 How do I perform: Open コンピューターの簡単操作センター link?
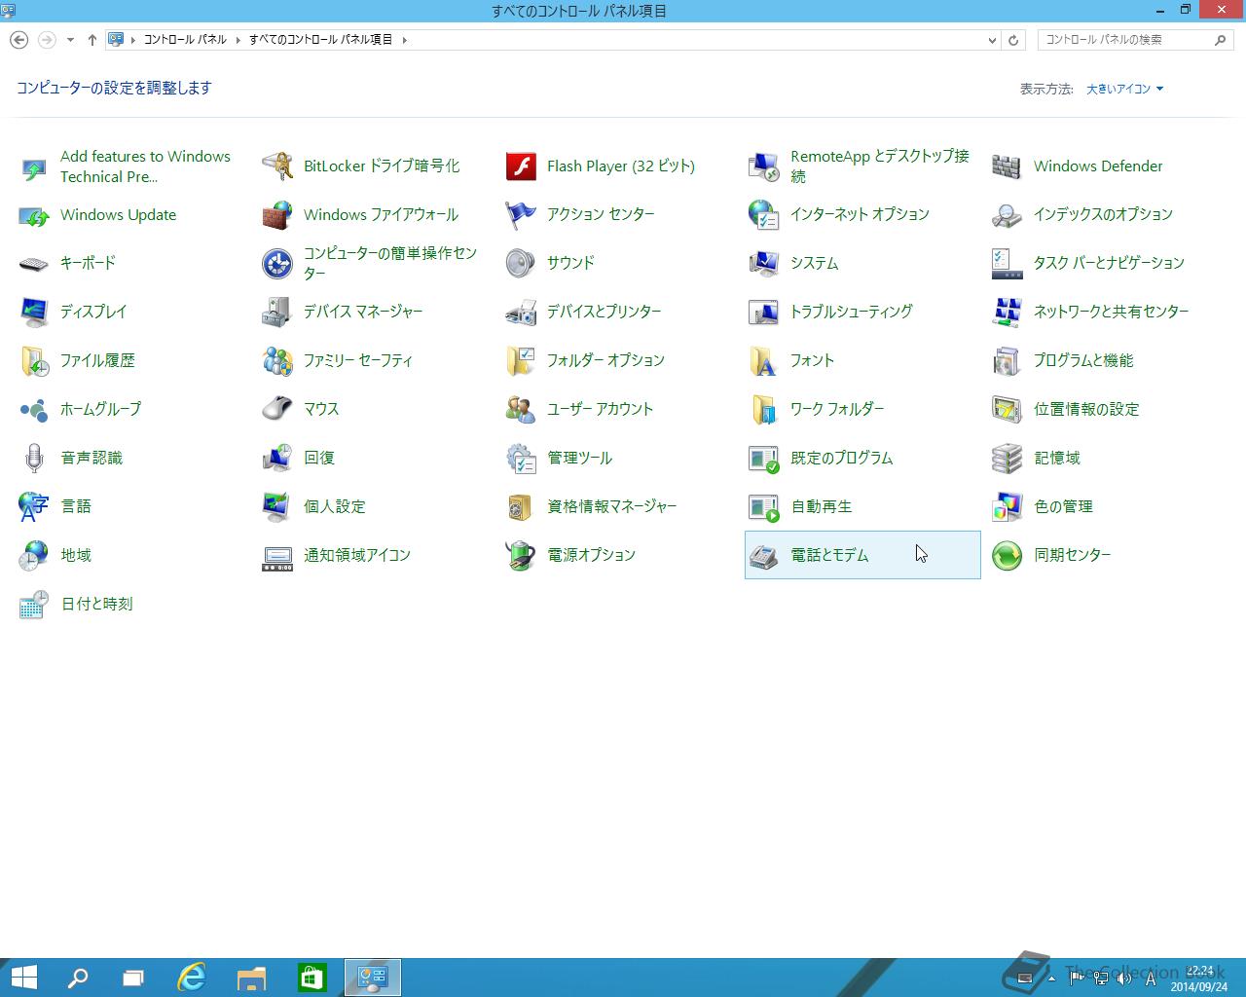click(x=390, y=263)
